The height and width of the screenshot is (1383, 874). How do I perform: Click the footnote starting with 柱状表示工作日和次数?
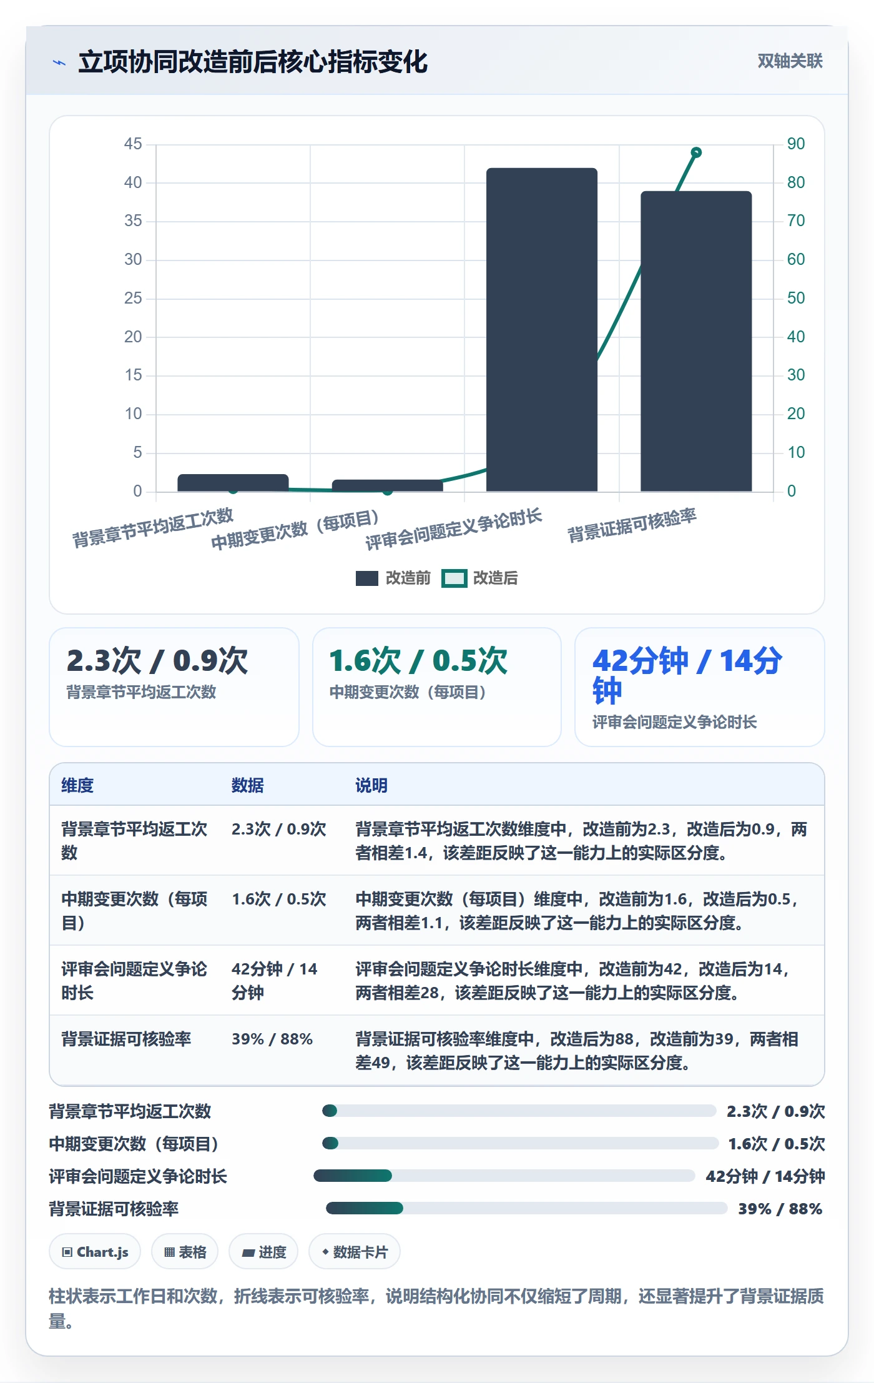click(436, 1308)
